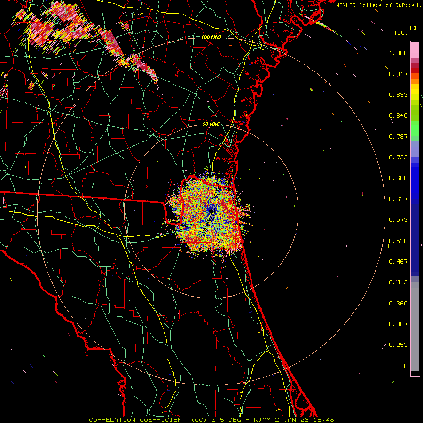
Task: Select the 0.467 legend value
Action: [x=398, y=262]
